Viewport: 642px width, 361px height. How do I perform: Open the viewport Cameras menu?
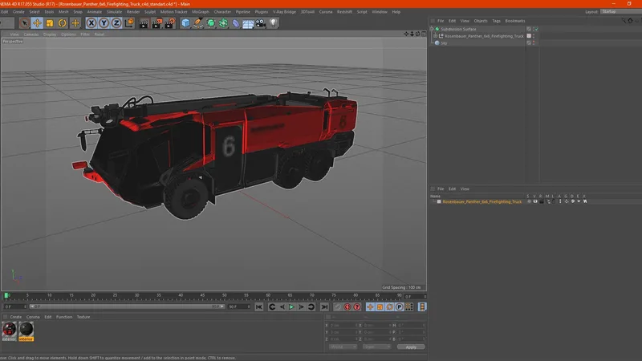click(31, 34)
